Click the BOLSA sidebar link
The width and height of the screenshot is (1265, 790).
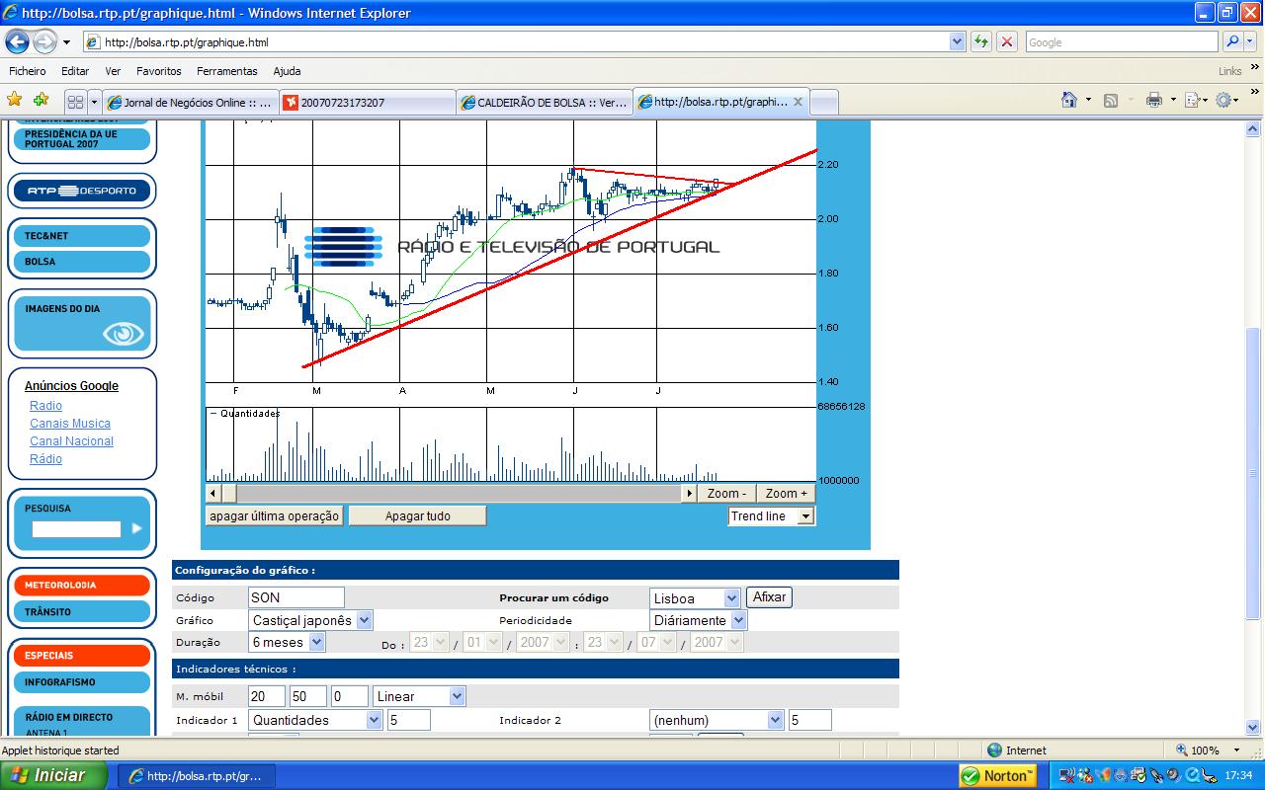(x=82, y=262)
